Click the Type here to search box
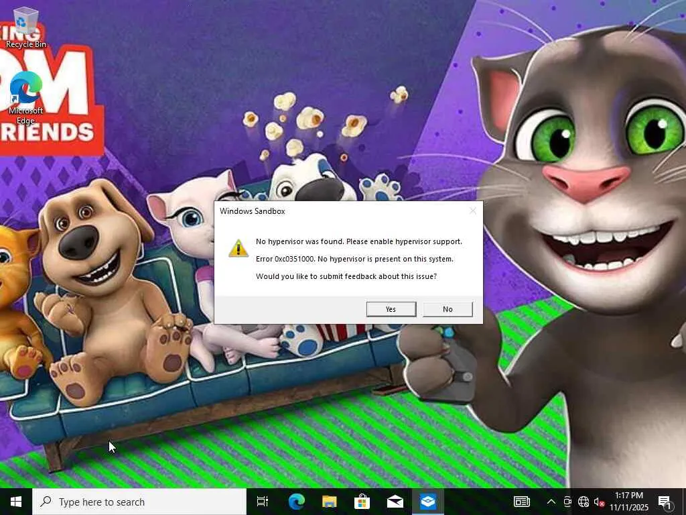 point(139,502)
